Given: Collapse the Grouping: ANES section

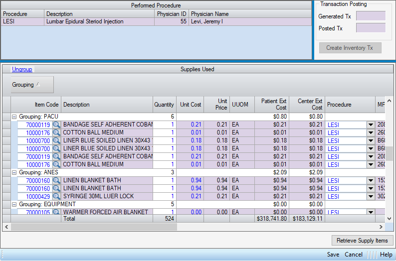Looking at the screenshot, I should point(14,172).
